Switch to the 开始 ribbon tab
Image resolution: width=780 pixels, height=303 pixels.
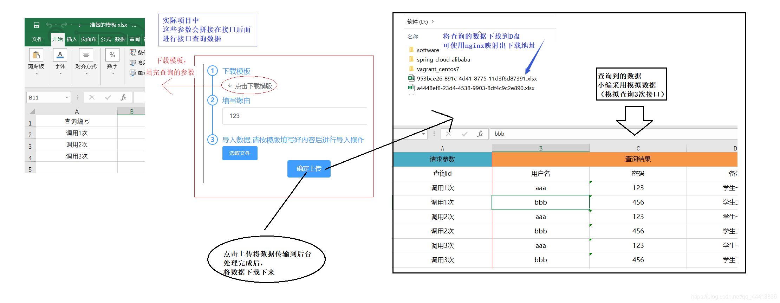tap(58, 39)
